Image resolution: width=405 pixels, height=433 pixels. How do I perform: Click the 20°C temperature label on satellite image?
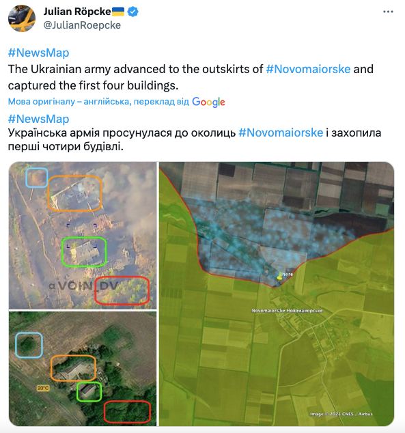43,388
